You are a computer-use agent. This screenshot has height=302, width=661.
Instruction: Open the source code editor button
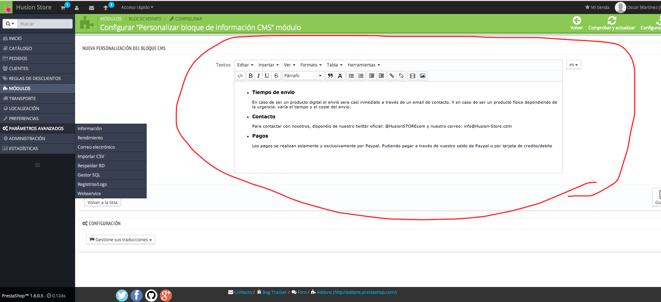tap(240, 76)
